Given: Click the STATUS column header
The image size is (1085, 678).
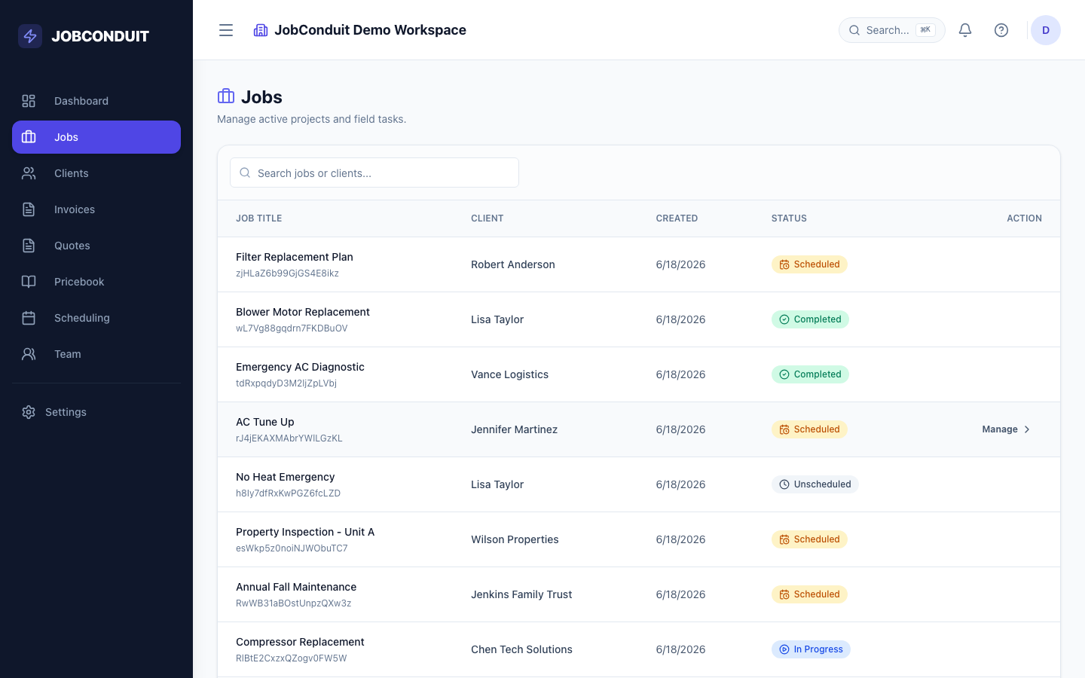Looking at the screenshot, I should click(789, 218).
